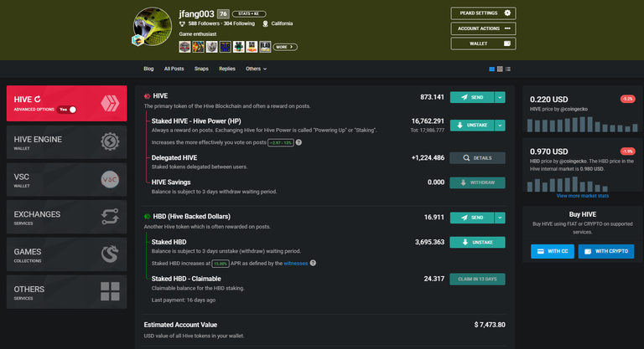Viewport: 644px width, 349px height.
Task: Click the curation percentage range badge
Action: pyautogui.click(x=281, y=143)
